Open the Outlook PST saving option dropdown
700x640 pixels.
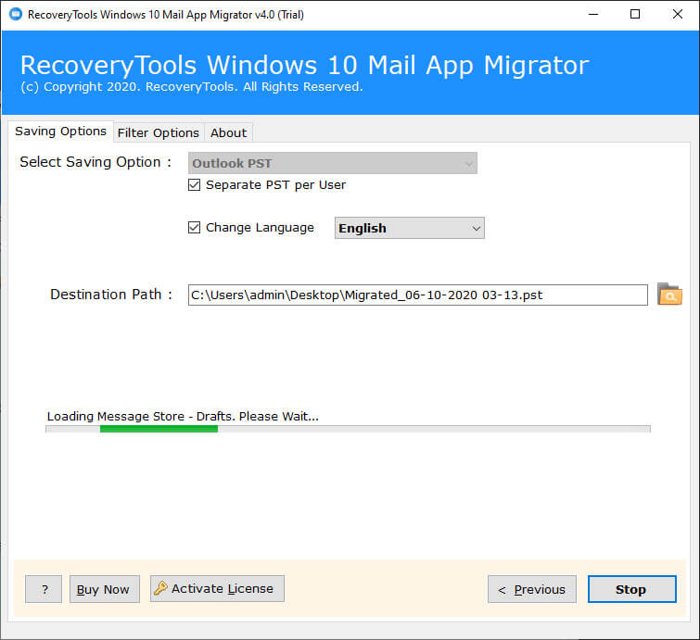[x=333, y=163]
